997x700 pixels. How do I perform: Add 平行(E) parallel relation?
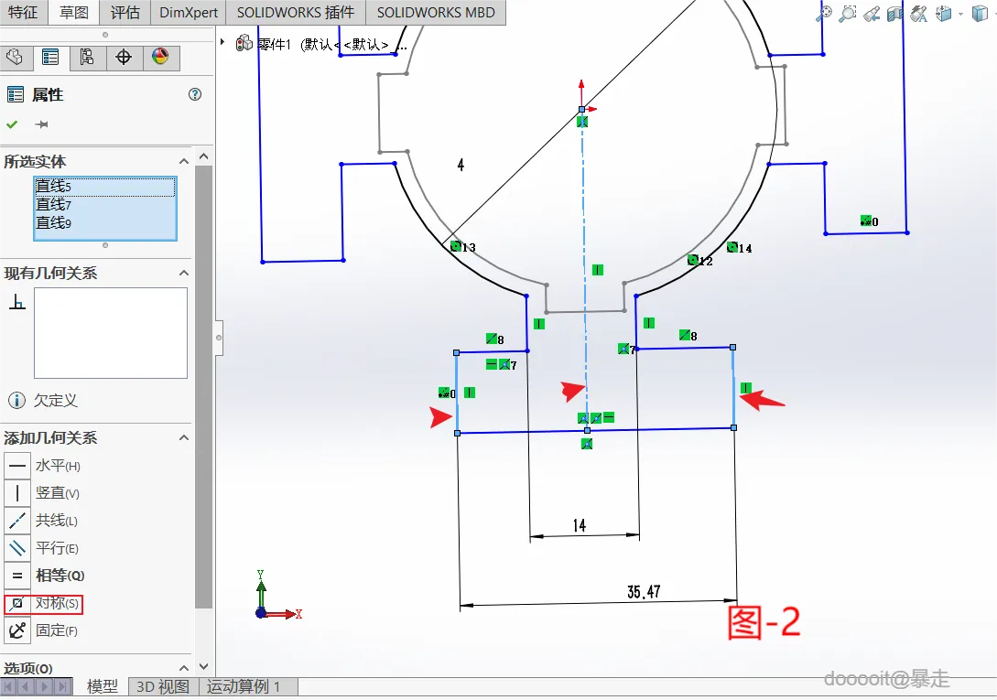tap(42, 548)
